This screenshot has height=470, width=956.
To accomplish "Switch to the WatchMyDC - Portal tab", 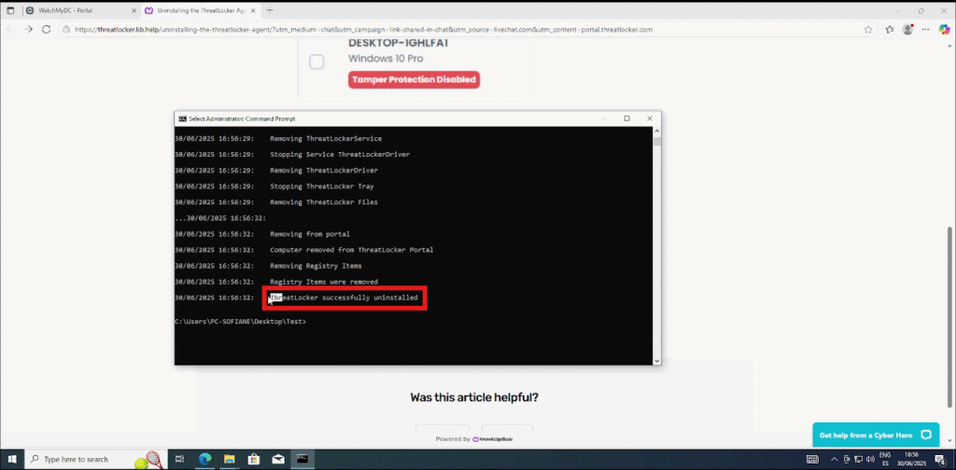I will coord(80,10).
